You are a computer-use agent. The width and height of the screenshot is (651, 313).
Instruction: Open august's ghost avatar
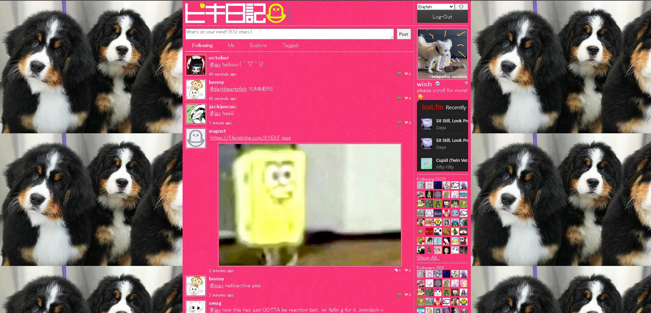196,138
